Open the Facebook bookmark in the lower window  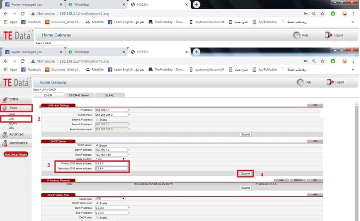[31, 69]
